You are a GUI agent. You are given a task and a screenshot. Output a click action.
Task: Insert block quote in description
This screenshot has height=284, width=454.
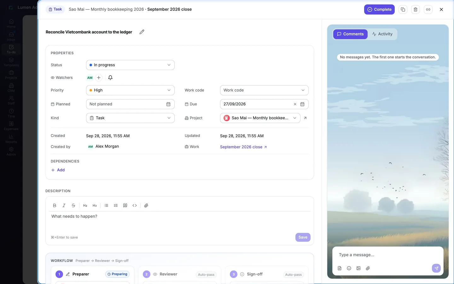pyautogui.click(x=125, y=205)
